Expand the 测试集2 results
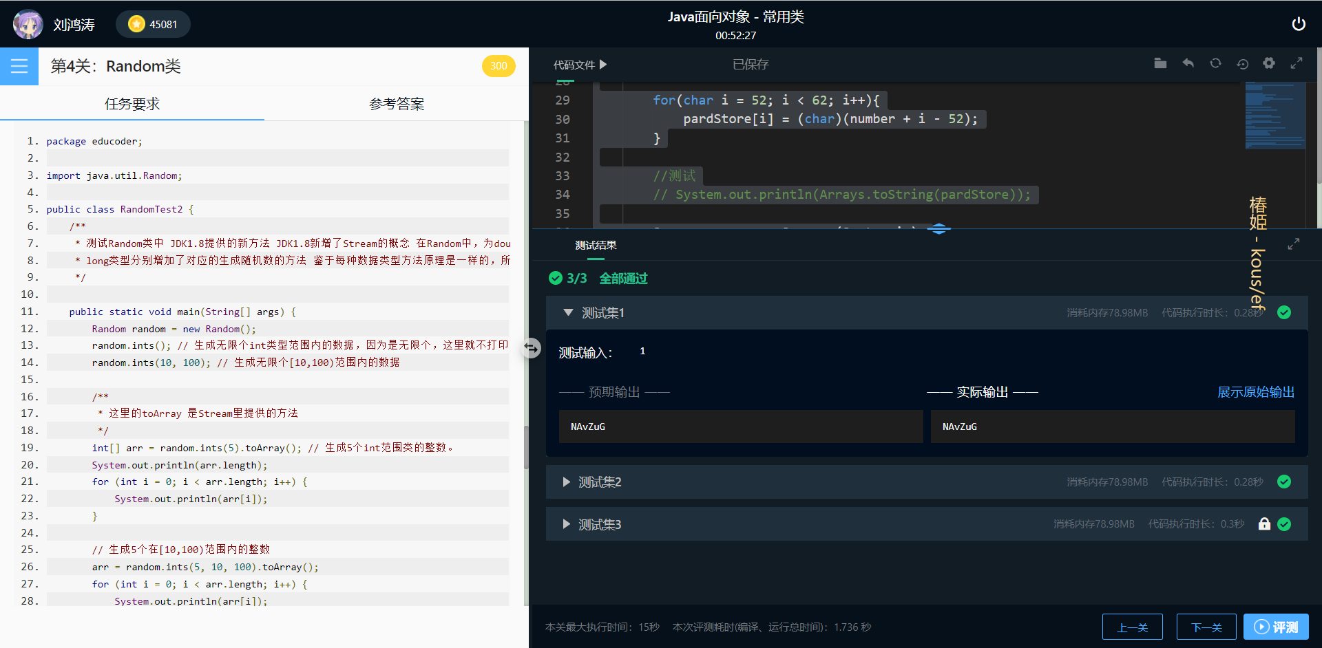 click(567, 482)
